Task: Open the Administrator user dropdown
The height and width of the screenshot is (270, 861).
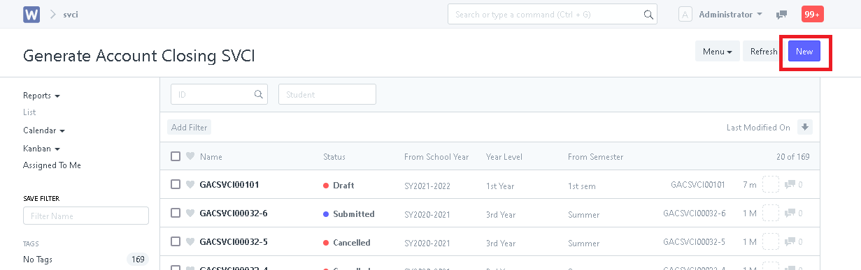Action: (730, 15)
